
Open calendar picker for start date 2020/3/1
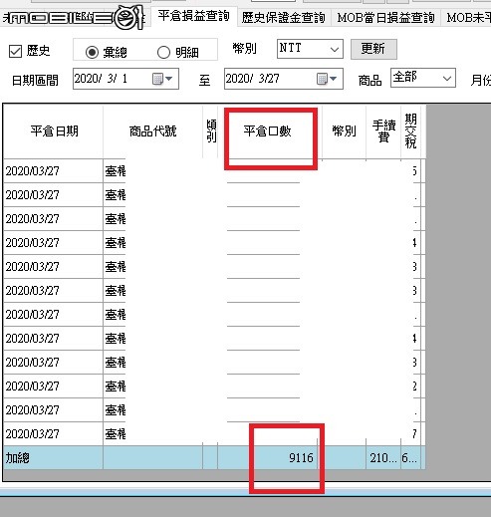pyautogui.click(x=162, y=79)
